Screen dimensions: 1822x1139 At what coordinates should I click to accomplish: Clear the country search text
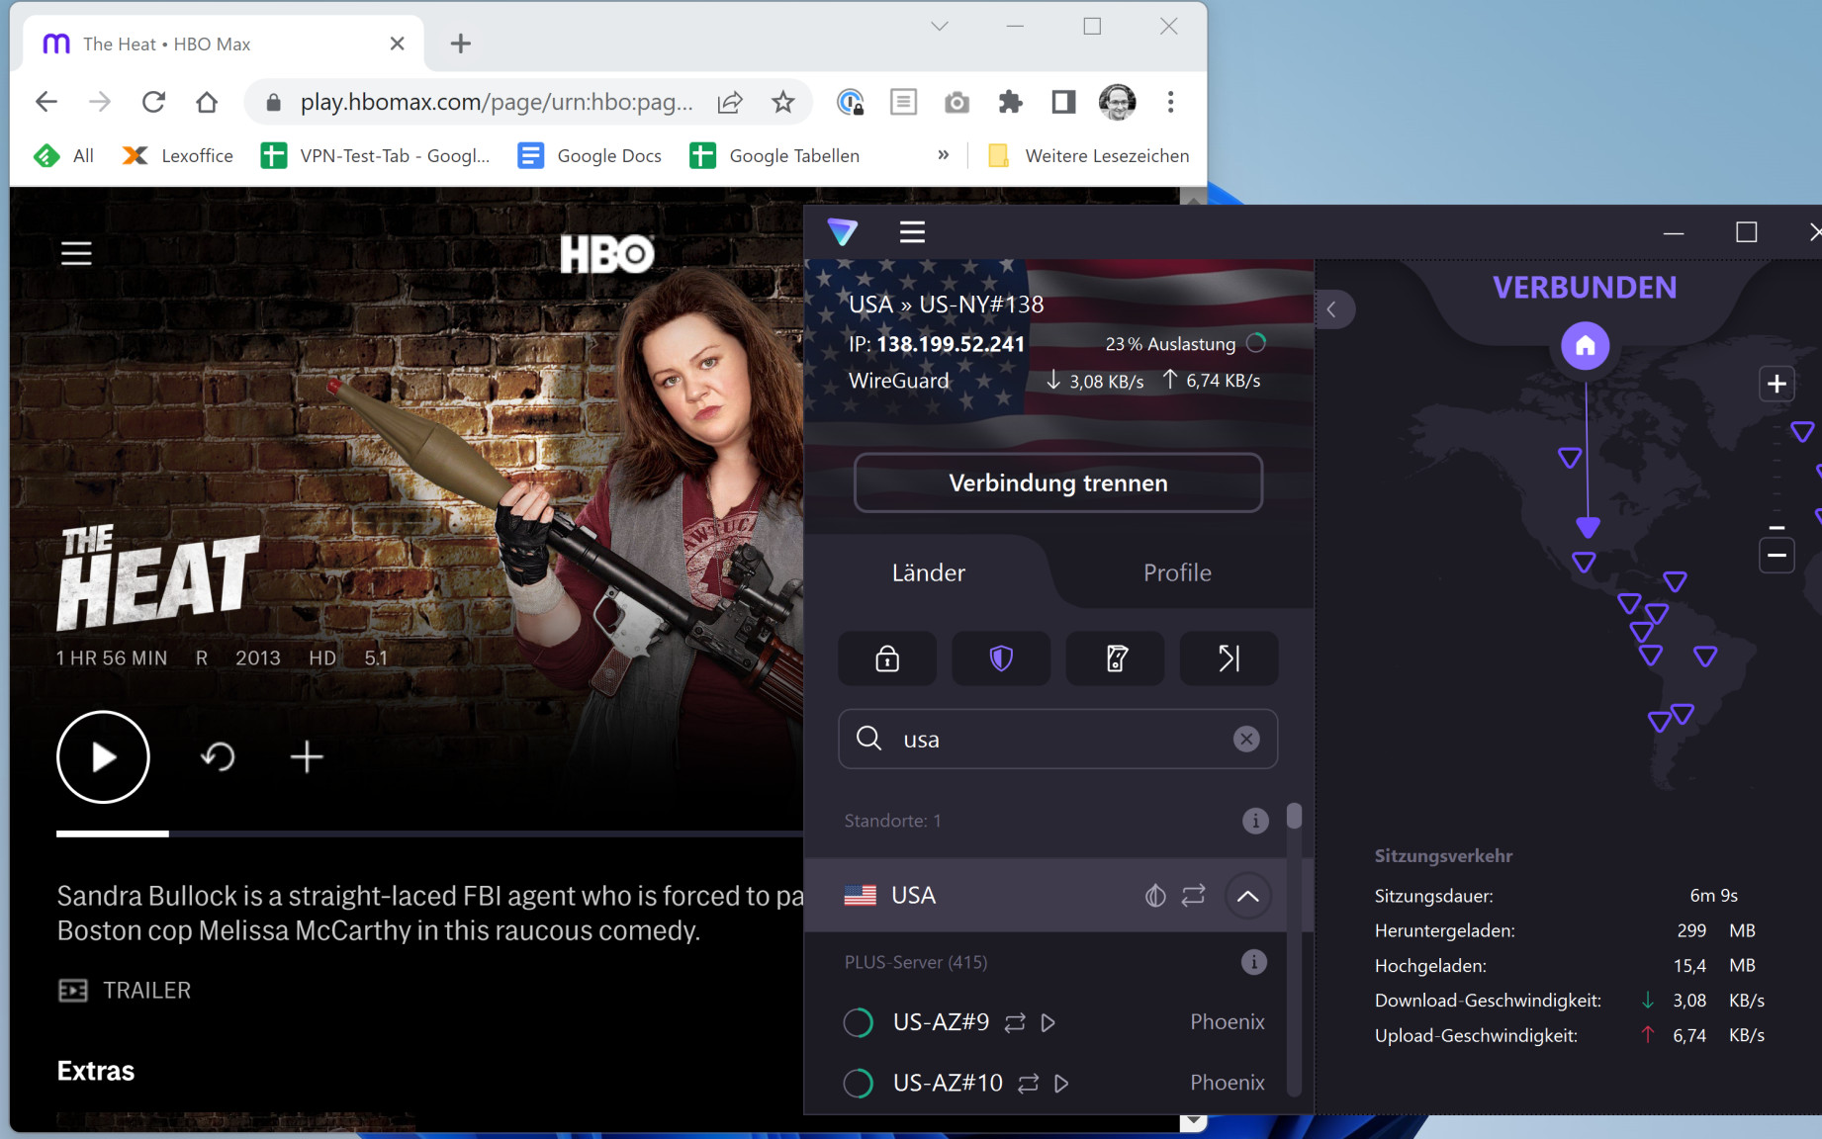click(1246, 739)
